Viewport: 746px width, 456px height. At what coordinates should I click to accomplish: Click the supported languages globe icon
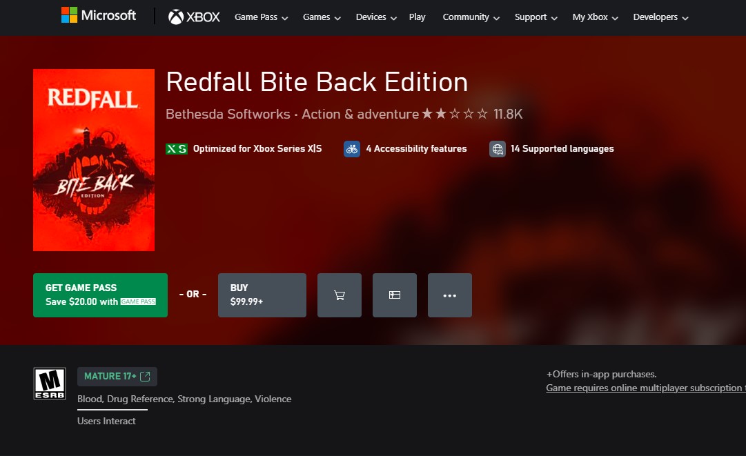pyautogui.click(x=498, y=148)
